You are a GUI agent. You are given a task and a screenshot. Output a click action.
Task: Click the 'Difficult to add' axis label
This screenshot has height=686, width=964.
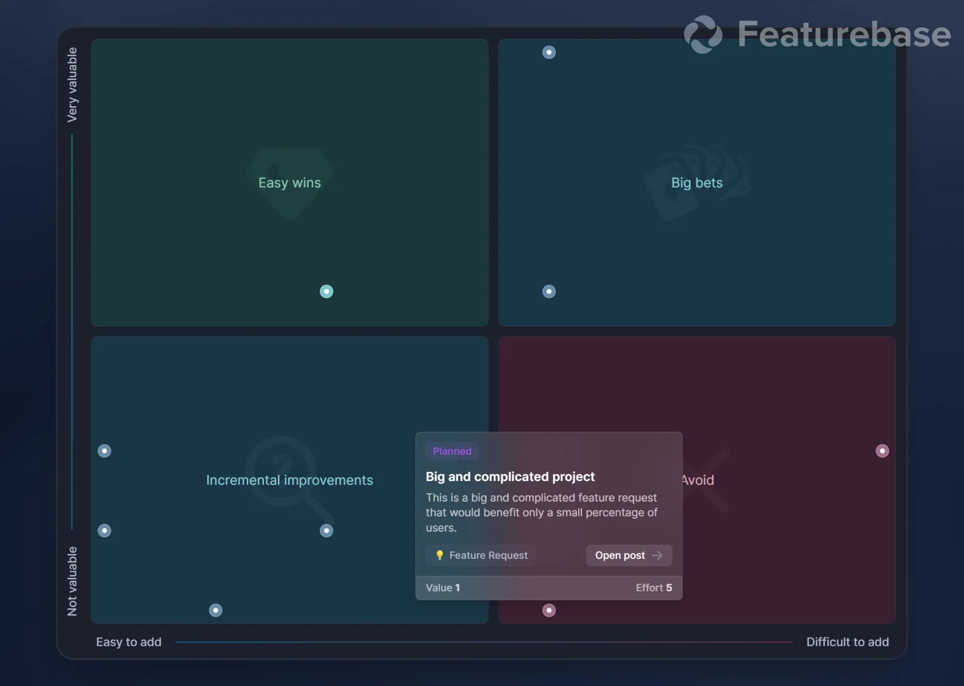coord(848,642)
